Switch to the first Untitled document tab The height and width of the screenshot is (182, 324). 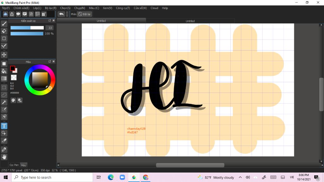101,21
